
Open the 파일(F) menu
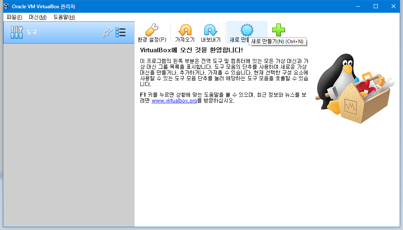point(14,17)
